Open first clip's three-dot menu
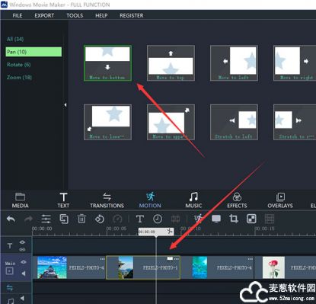The height and width of the screenshot is (304, 316). point(102,259)
